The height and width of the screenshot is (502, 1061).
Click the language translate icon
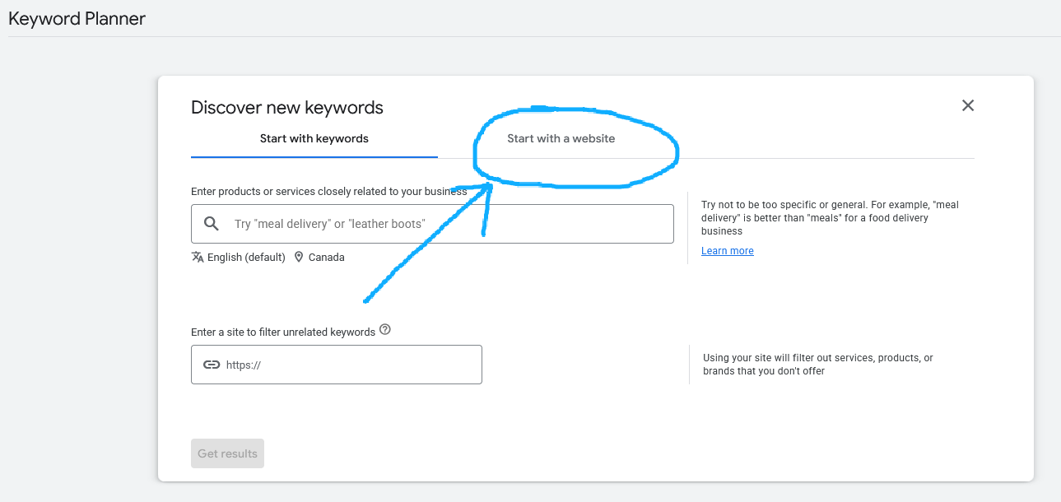198,257
